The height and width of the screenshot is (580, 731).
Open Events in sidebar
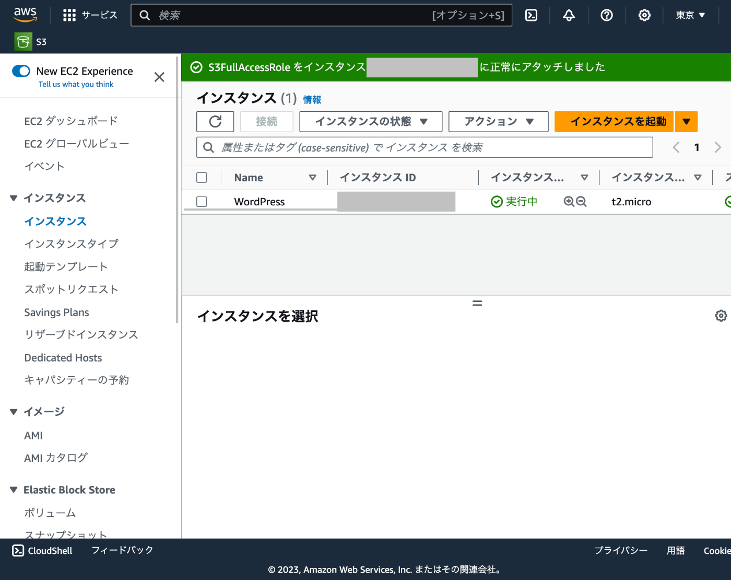click(44, 166)
